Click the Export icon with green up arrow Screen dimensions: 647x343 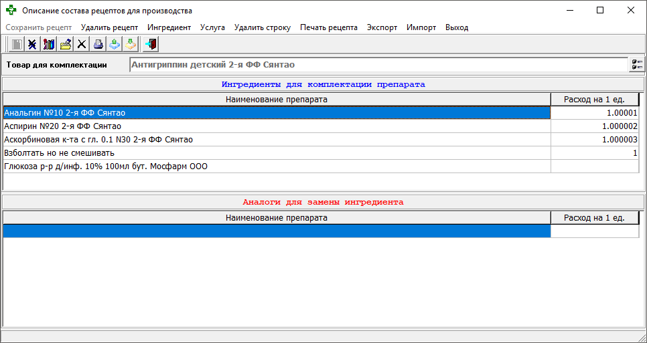tap(115, 43)
